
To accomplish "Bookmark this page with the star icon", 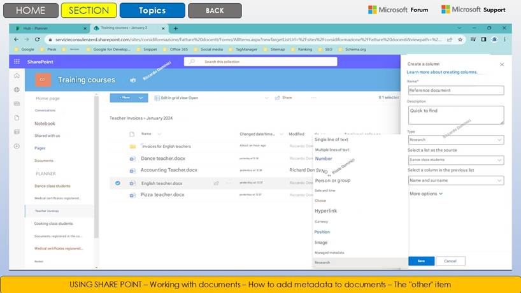I will 460,39.
